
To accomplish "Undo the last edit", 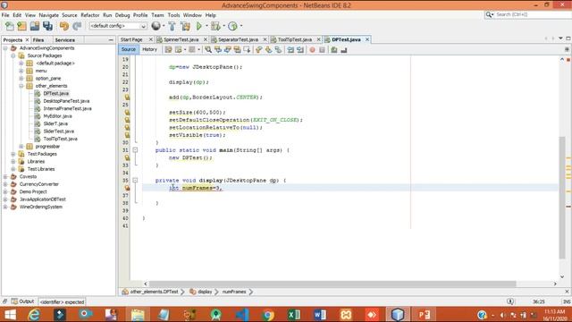I will [x=64, y=26].
